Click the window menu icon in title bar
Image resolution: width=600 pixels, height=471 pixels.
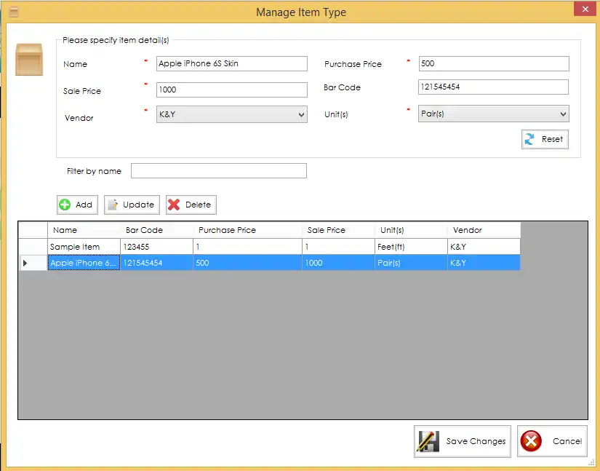(x=14, y=12)
